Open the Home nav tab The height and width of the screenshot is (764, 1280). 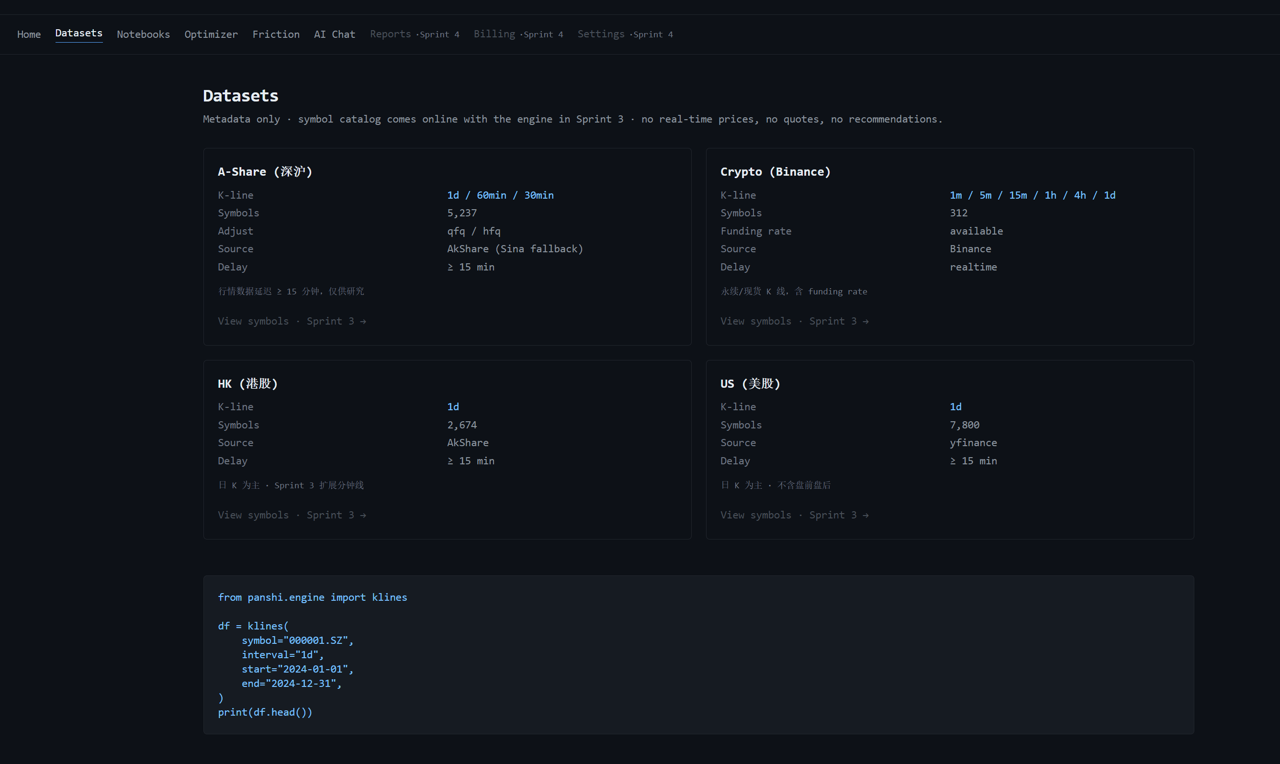click(29, 34)
